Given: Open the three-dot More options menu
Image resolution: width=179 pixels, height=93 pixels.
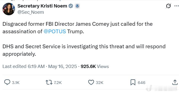Looking at the screenshot, I should (177, 6).
